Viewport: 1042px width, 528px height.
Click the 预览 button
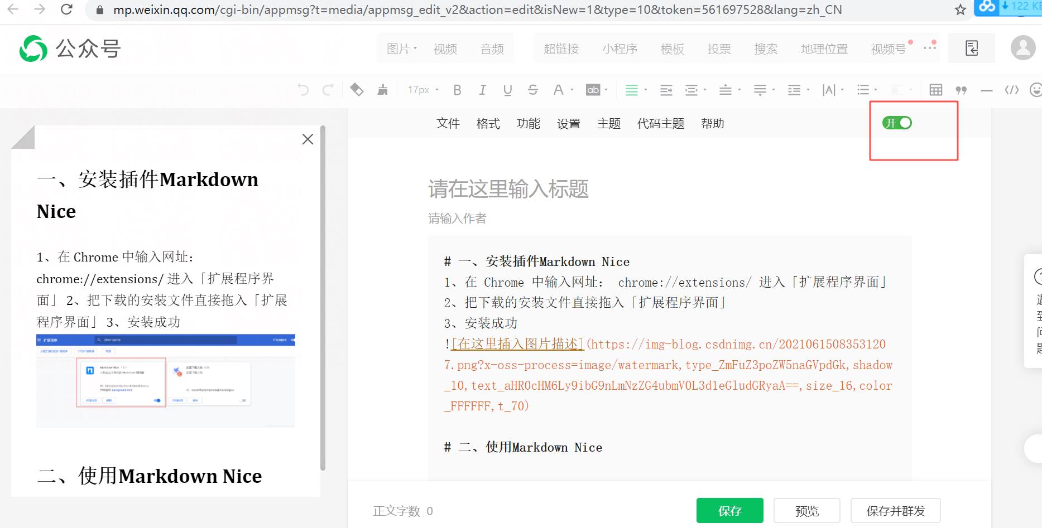pos(807,510)
